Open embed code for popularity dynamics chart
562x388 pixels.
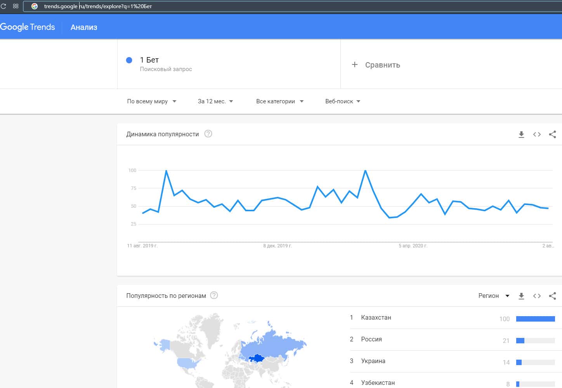tap(537, 134)
